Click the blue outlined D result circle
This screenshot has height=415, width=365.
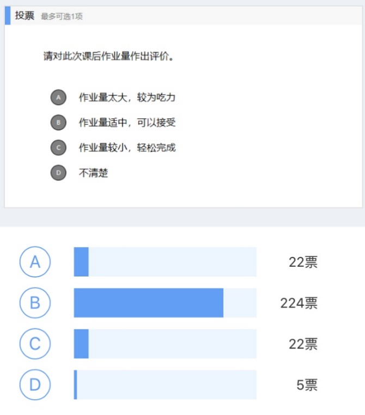tap(35, 385)
